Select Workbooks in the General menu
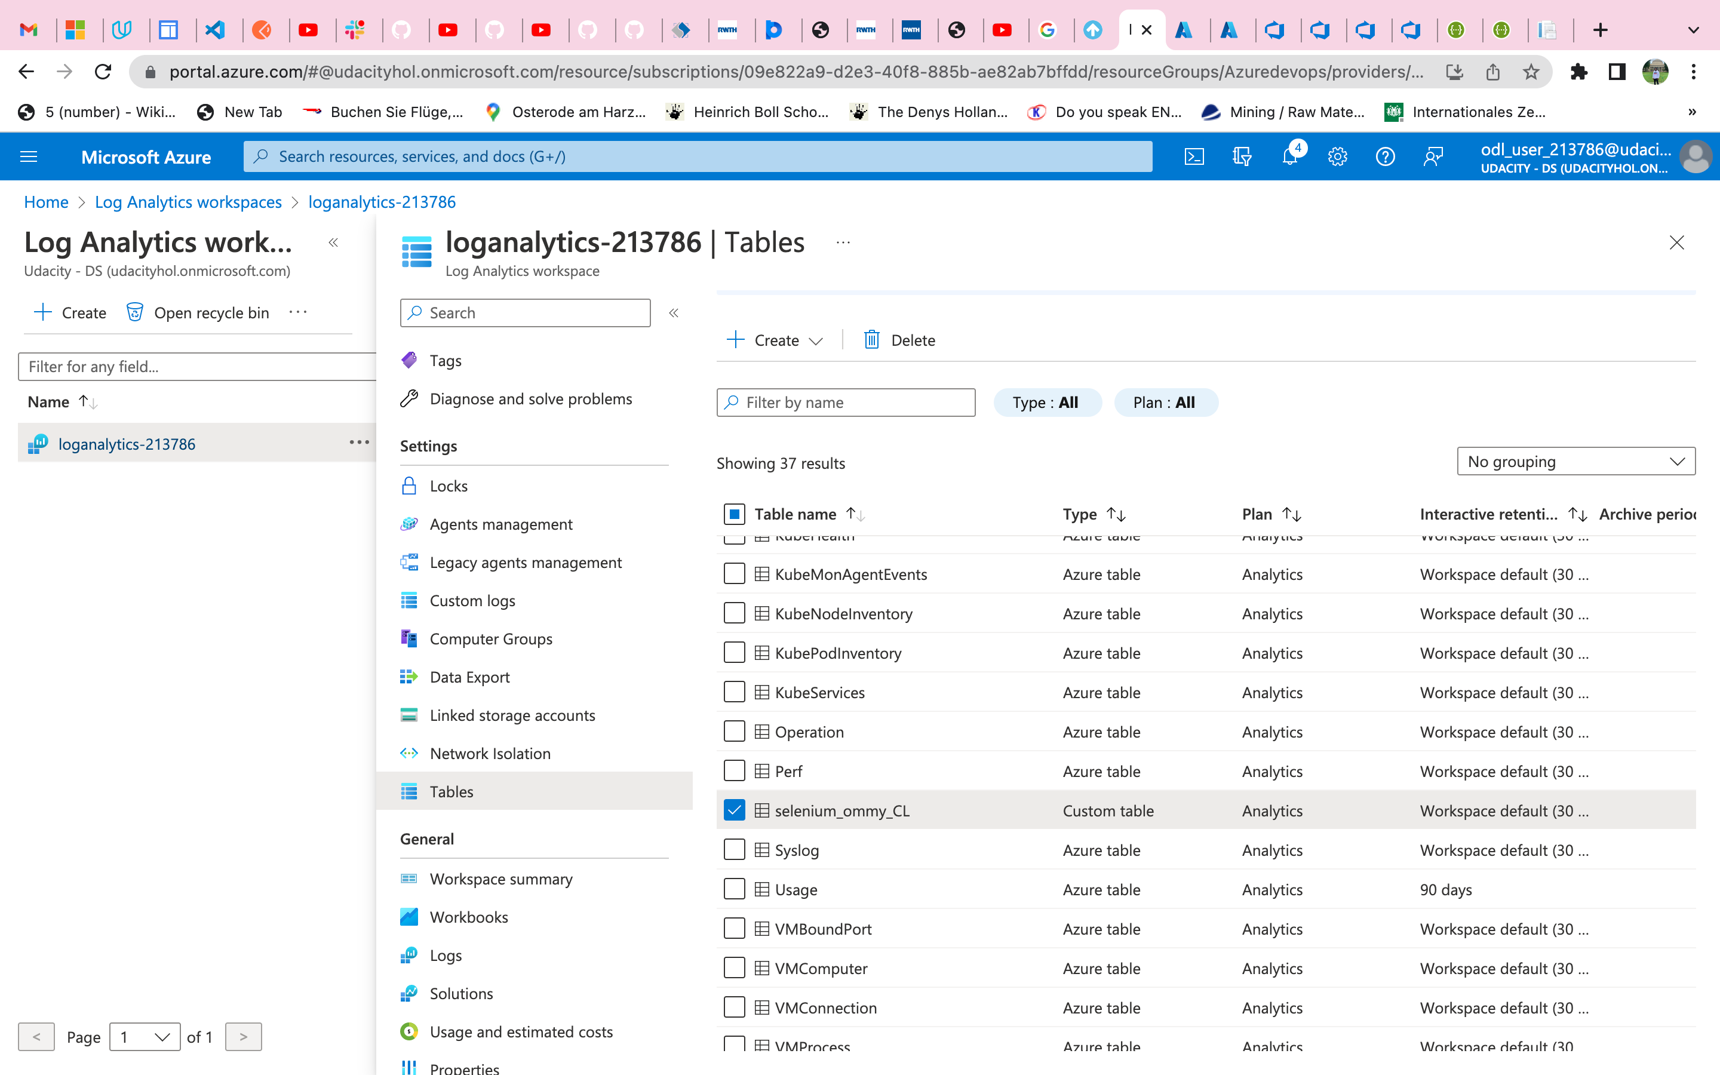Screen dimensions: 1720x1075 point(468,917)
